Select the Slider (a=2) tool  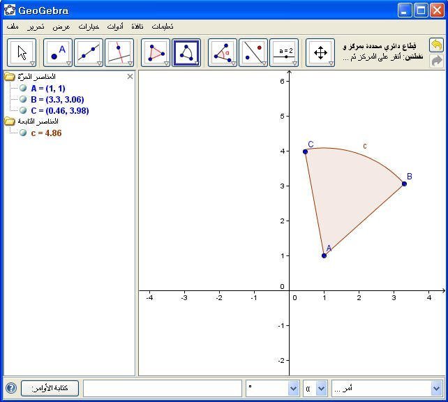click(284, 53)
